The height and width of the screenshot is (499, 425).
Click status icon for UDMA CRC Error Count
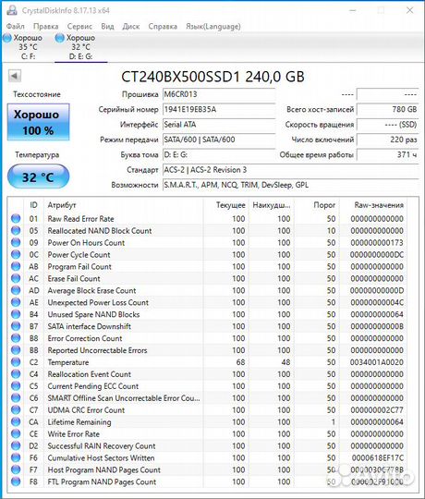pos(16,410)
